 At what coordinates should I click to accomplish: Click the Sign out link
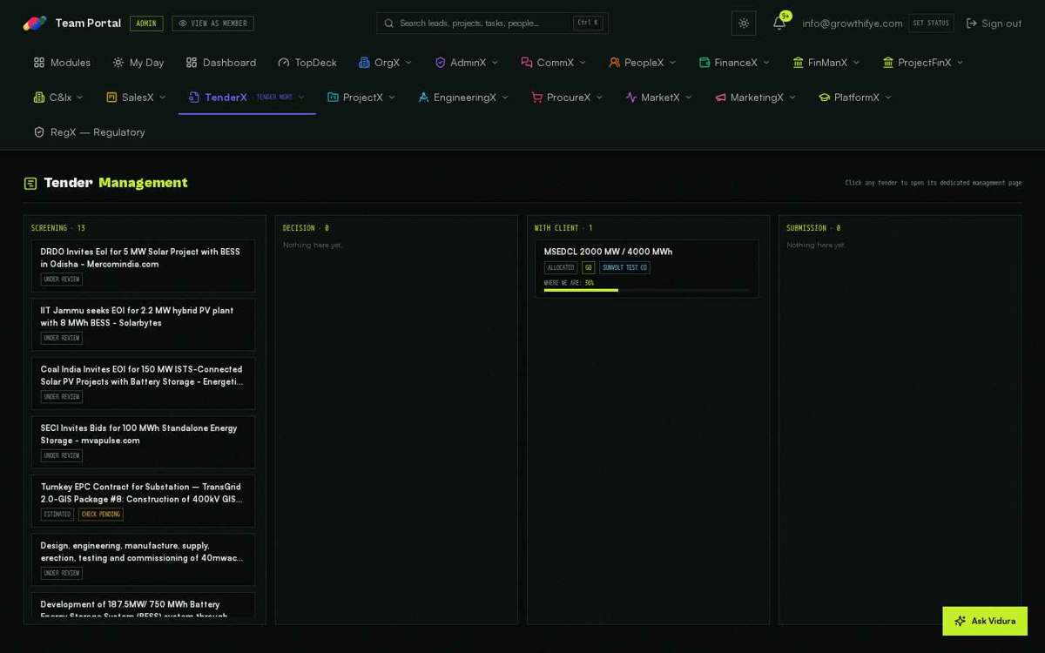994,24
